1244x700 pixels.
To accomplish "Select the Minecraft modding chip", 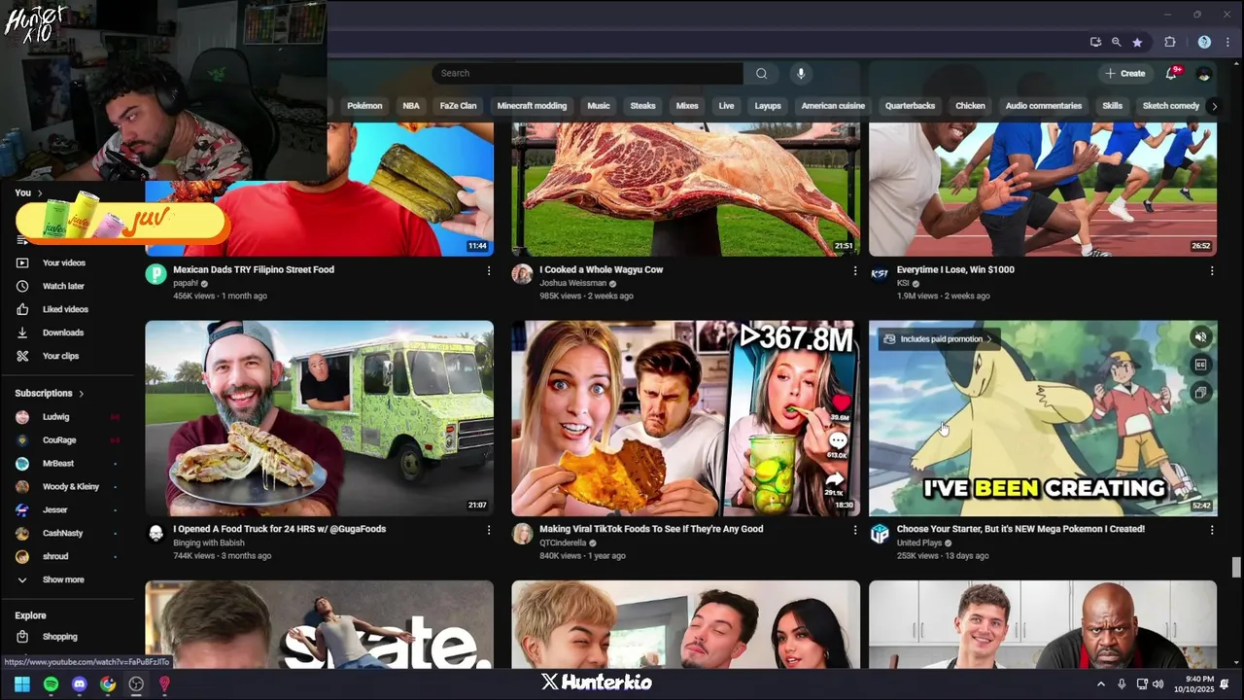I will [532, 106].
